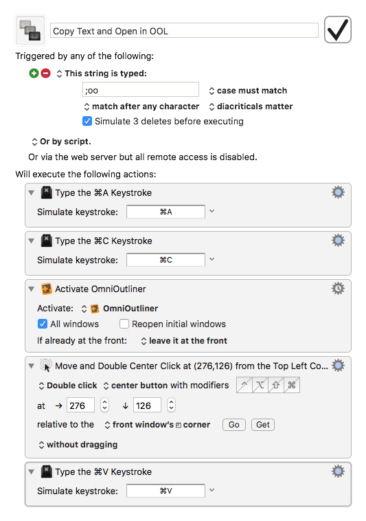
Task: Click the macro icon next to name field
Action: click(x=30, y=30)
